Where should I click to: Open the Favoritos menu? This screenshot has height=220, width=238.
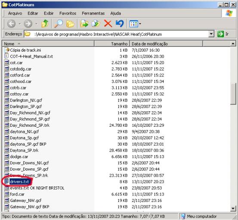pos(68,13)
